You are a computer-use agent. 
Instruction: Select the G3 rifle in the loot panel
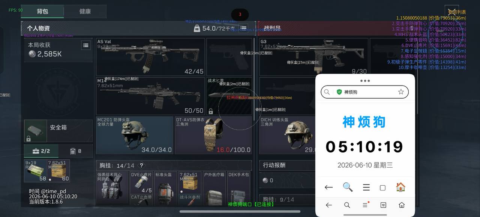point(313,57)
